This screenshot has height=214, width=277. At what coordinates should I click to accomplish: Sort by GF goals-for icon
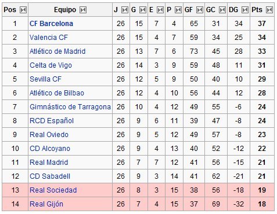(x=200, y=10)
